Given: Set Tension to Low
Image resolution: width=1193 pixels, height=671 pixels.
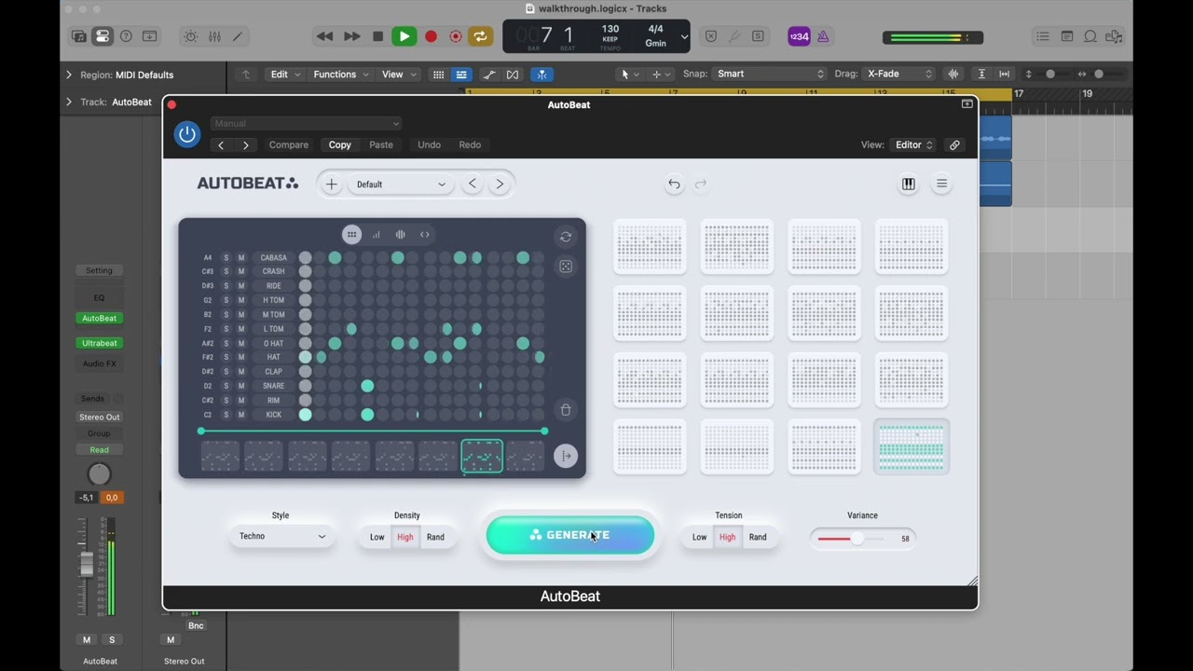Looking at the screenshot, I should (699, 537).
